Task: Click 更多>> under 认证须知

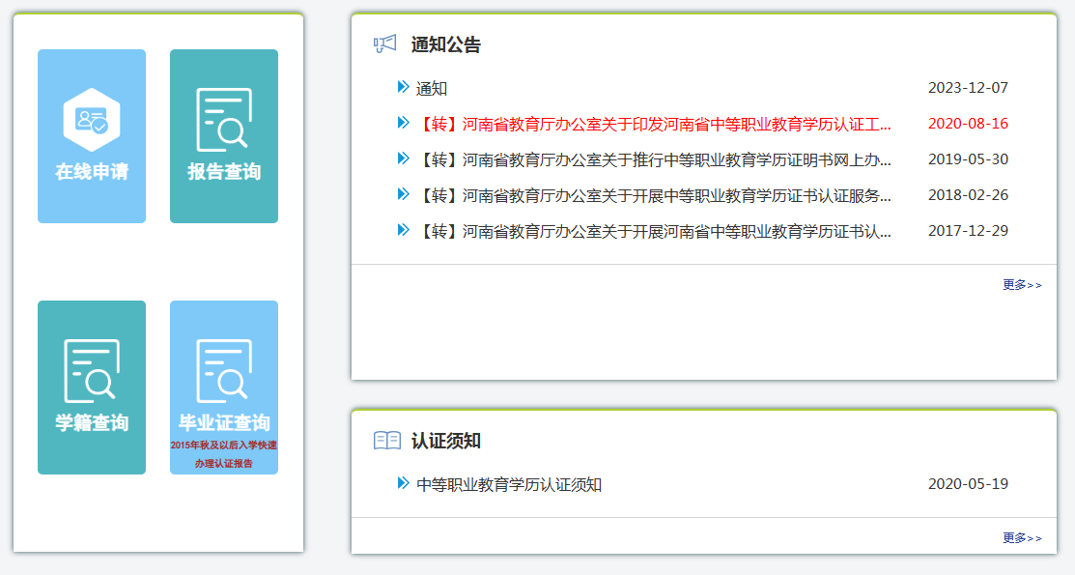Action: point(1022,538)
